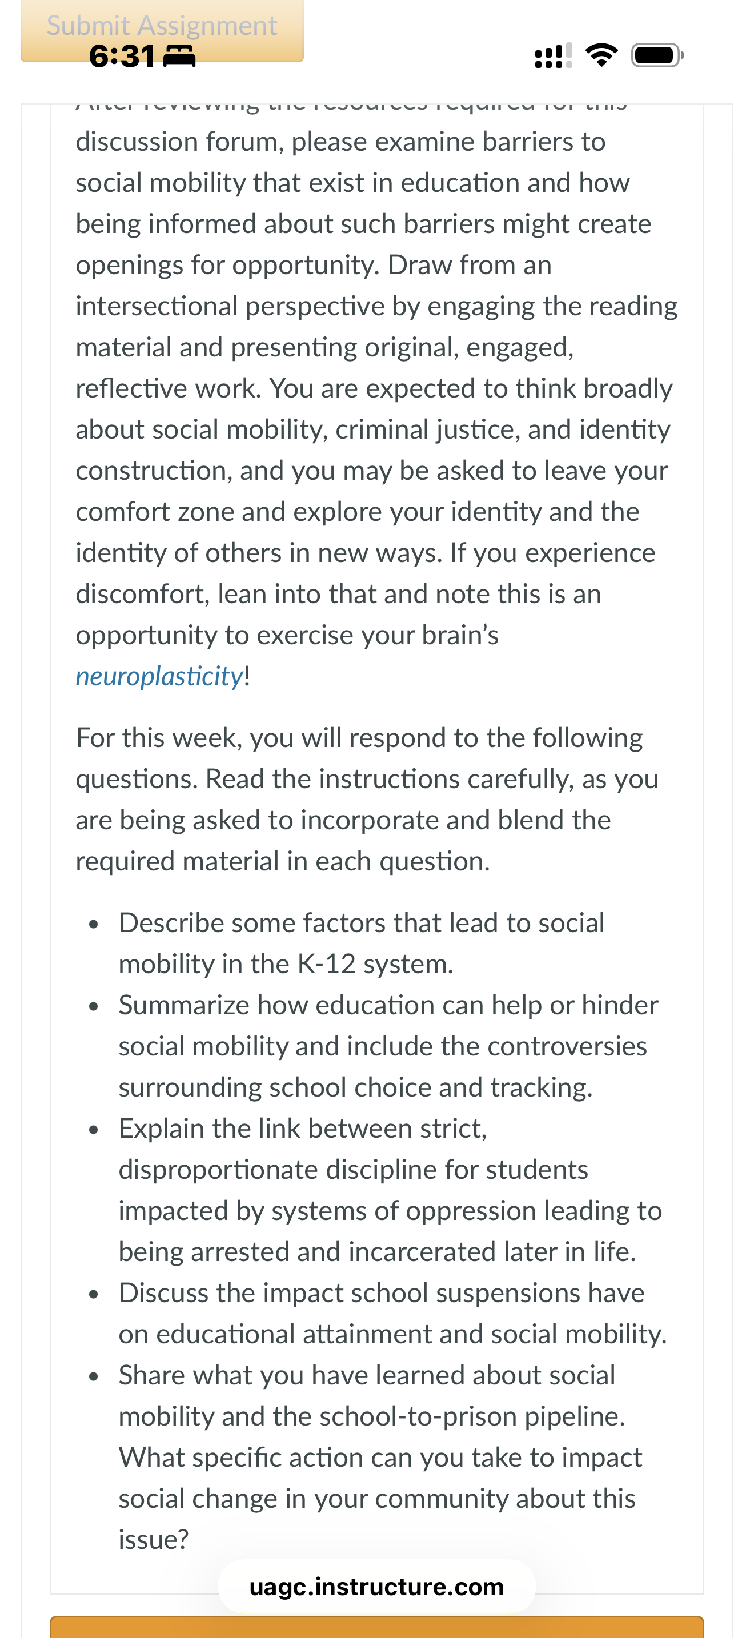This screenshot has height=1638, width=754.
Task: Tap the uagc.instructure.com address pill
Action: [377, 1587]
